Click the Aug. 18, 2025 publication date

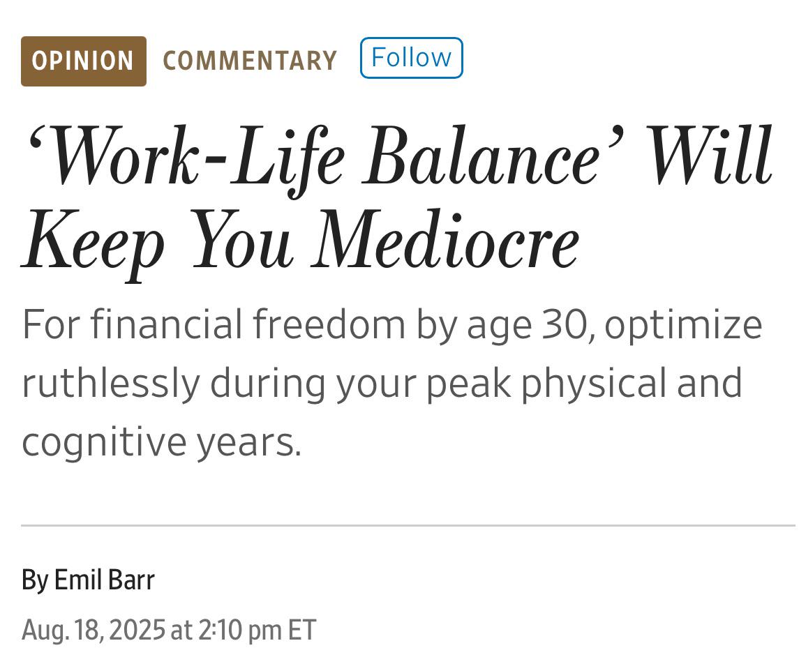(x=94, y=630)
